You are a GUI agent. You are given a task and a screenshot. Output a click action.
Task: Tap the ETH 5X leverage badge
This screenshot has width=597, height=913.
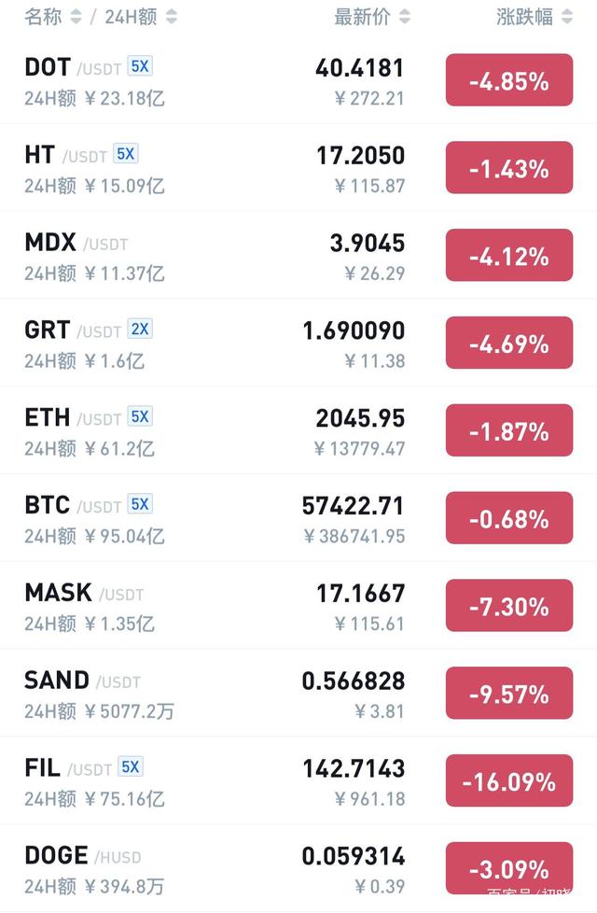(x=140, y=416)
